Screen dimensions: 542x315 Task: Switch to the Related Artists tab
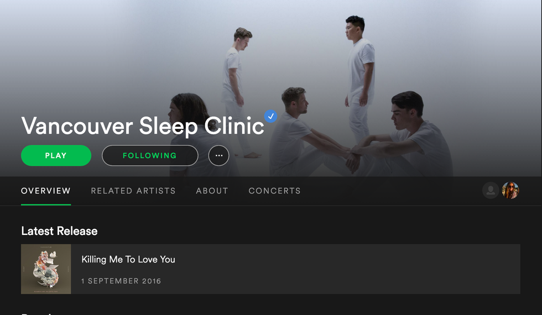pos(133,191)
